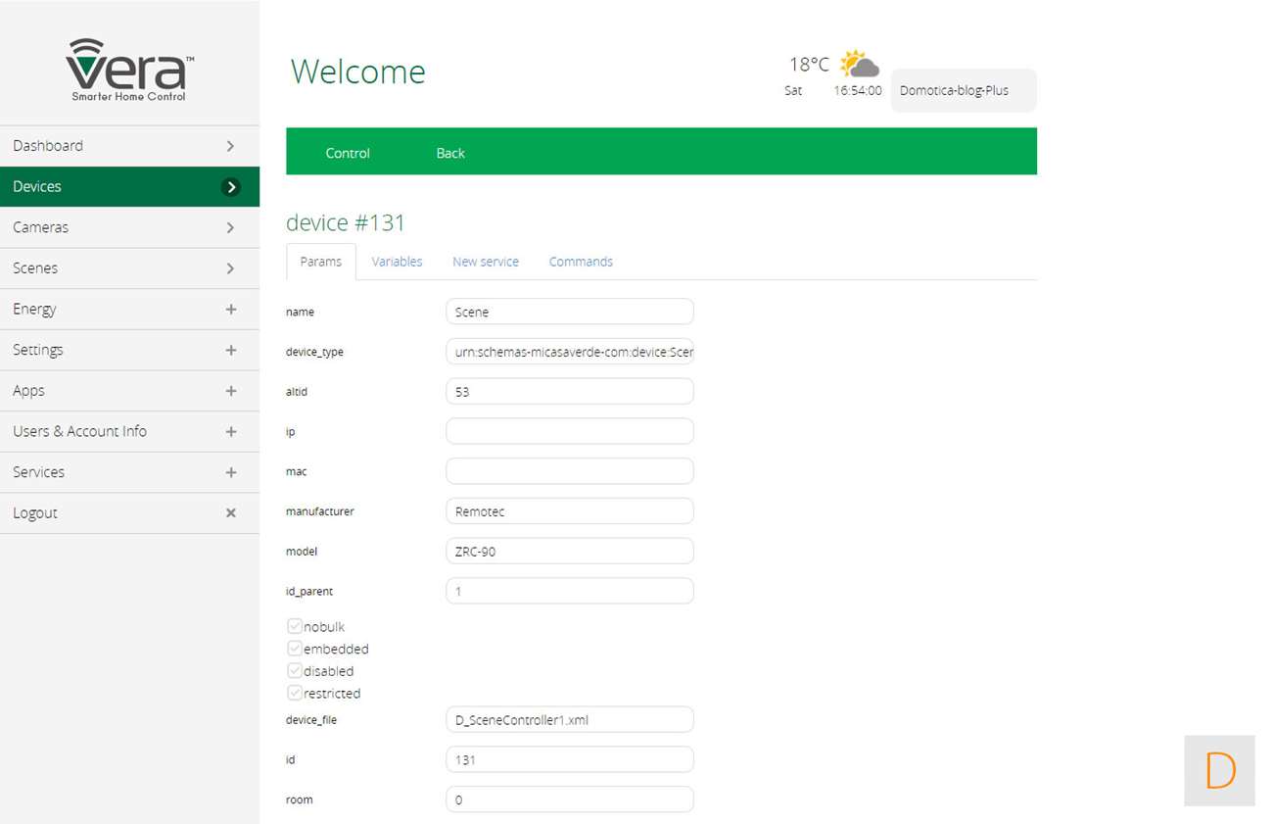Click the Vera logo

pyautogui.click(x=129, y=70)
